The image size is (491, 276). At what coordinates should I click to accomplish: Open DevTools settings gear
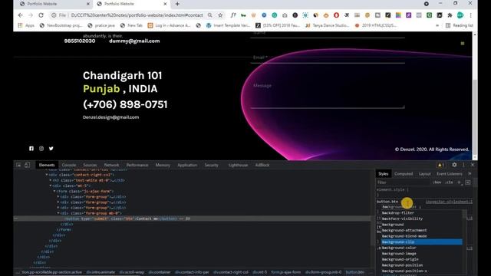pyautogui.click(x=454, y=165)
